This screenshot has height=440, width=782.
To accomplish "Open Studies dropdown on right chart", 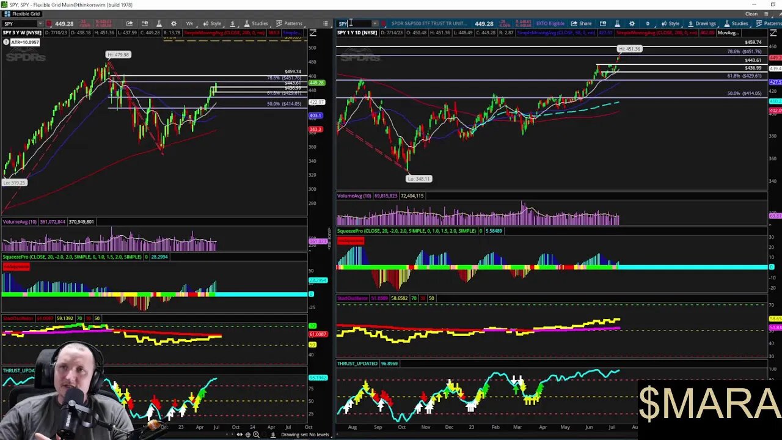I will (736, 24).
